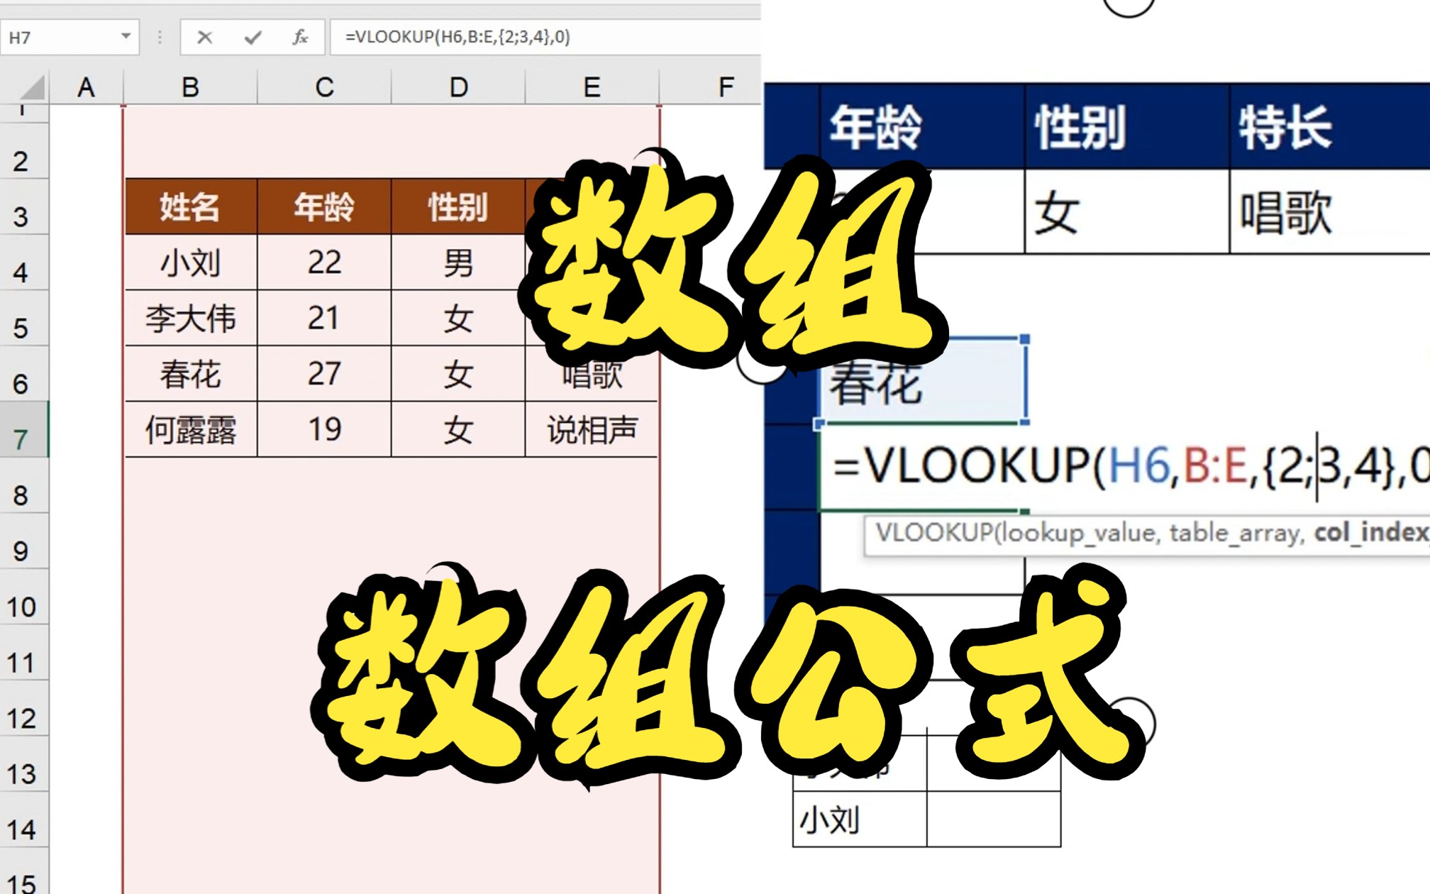The width and height of the screenshot is (1430, 894).
Task: Click the Select All corner triangle
Action: (x=32, y=87)
